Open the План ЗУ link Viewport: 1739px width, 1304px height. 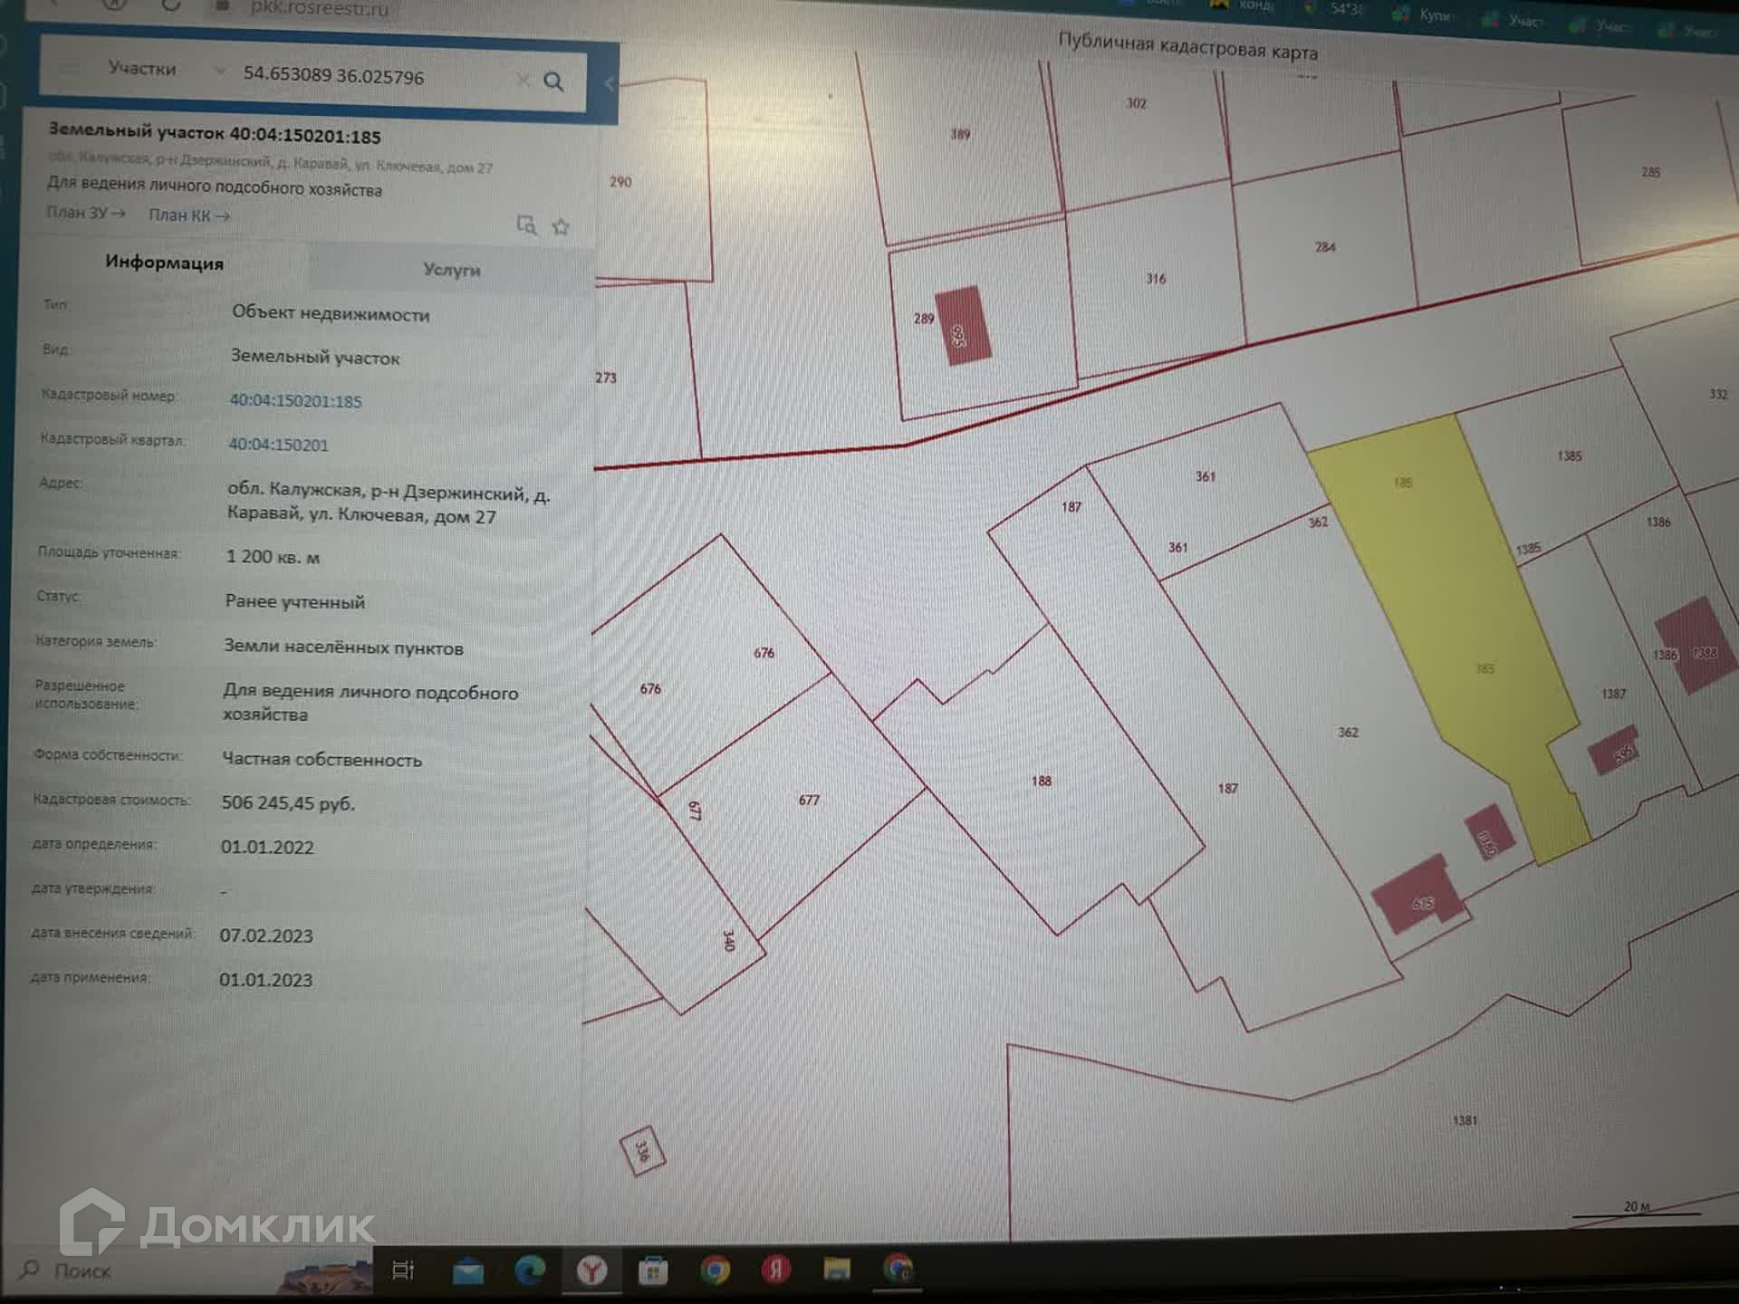pos(86,213)
